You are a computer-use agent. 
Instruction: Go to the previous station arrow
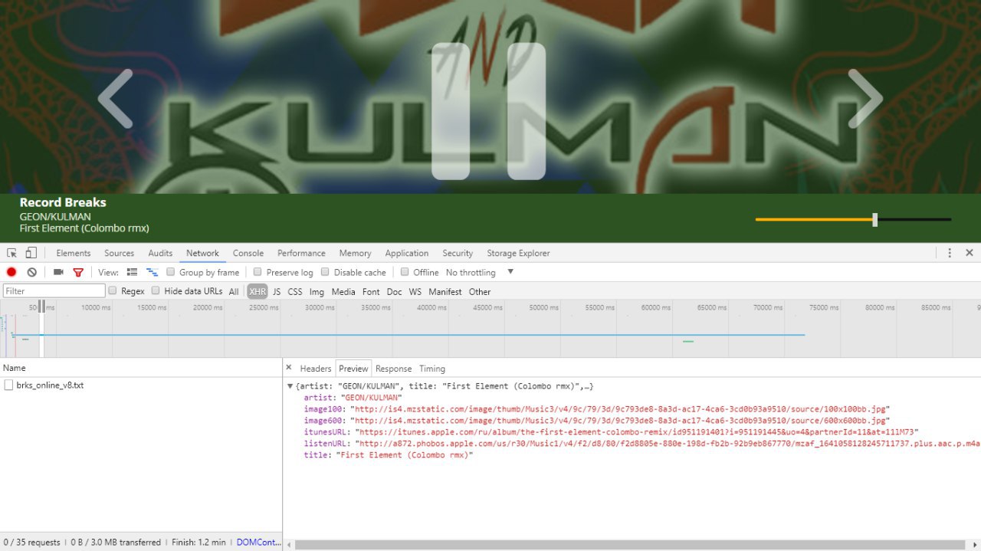[x=116, y=99]
